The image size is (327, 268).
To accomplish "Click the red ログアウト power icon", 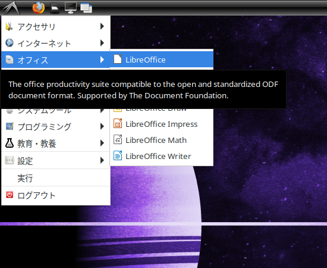I will pos(10,195).
